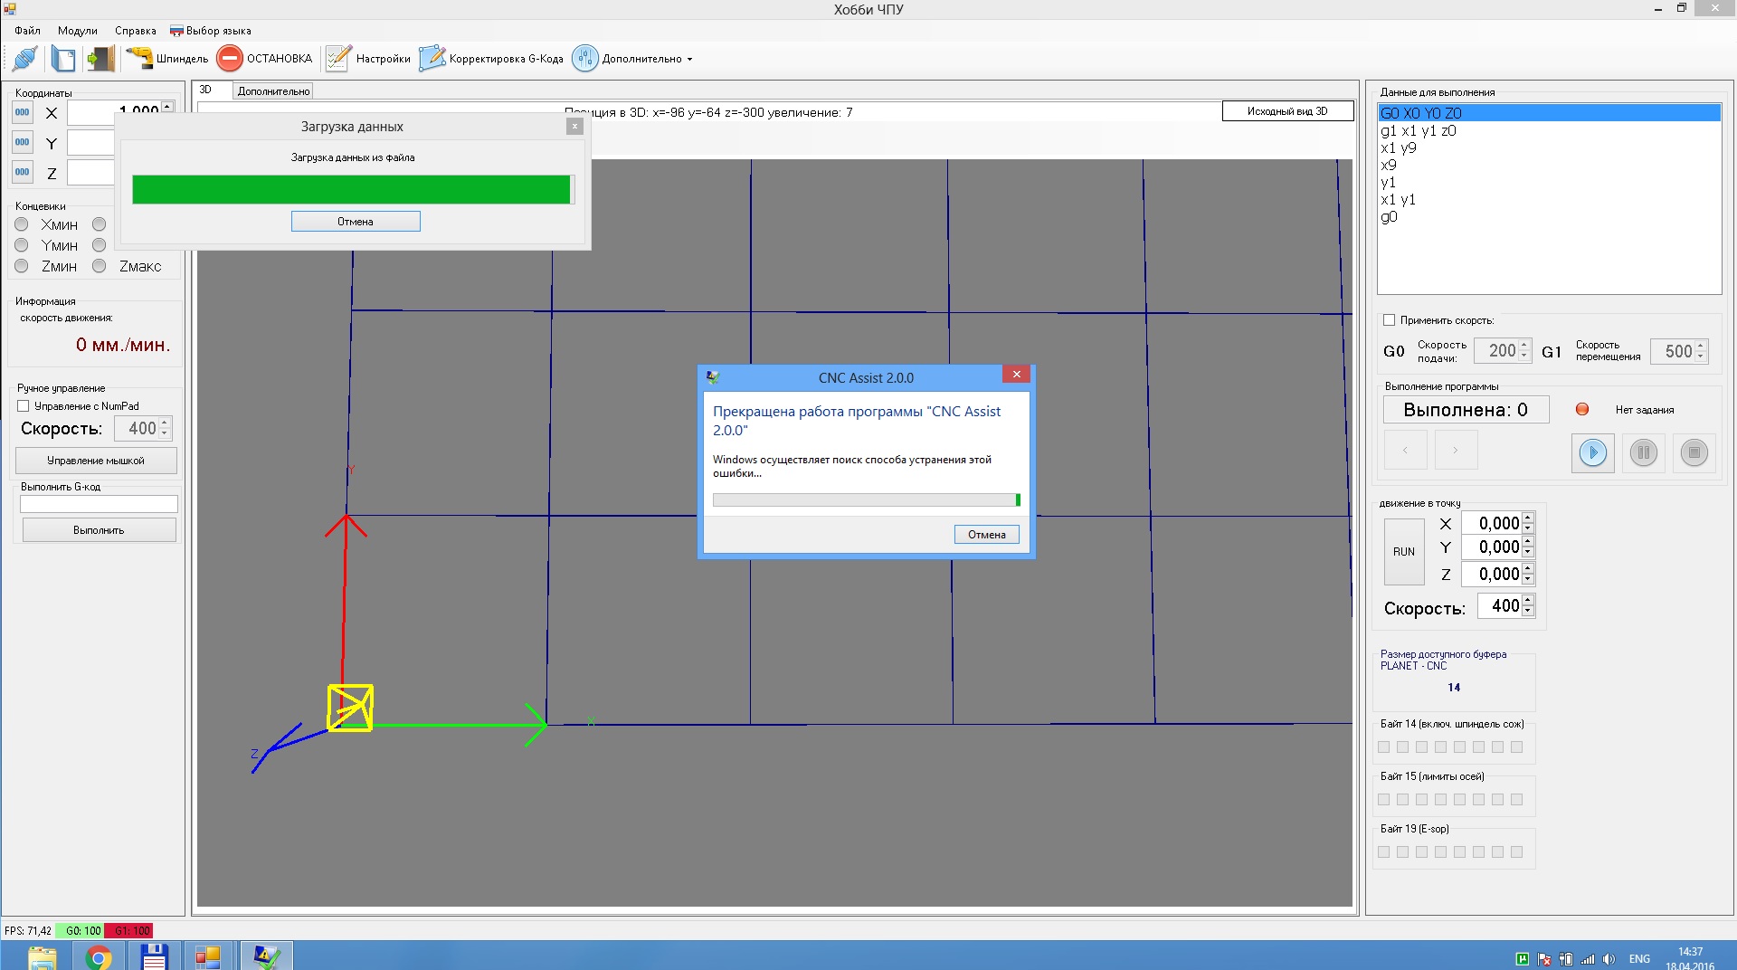Viewport: 1737px width, 970px height.
Task: Expand the Дополнительно toolbar dropdown arrow
Action: click(689, 60)
